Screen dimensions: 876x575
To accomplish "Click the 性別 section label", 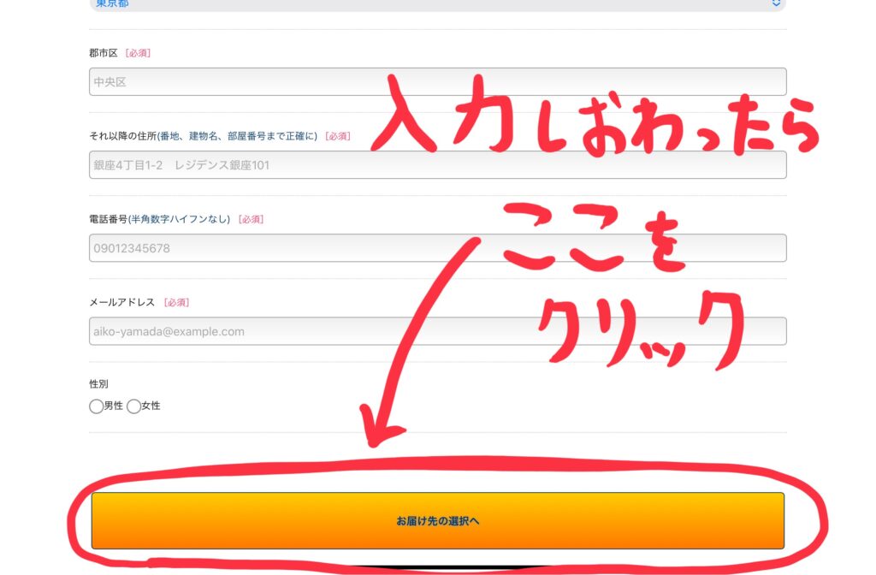I will pos(99,384).
